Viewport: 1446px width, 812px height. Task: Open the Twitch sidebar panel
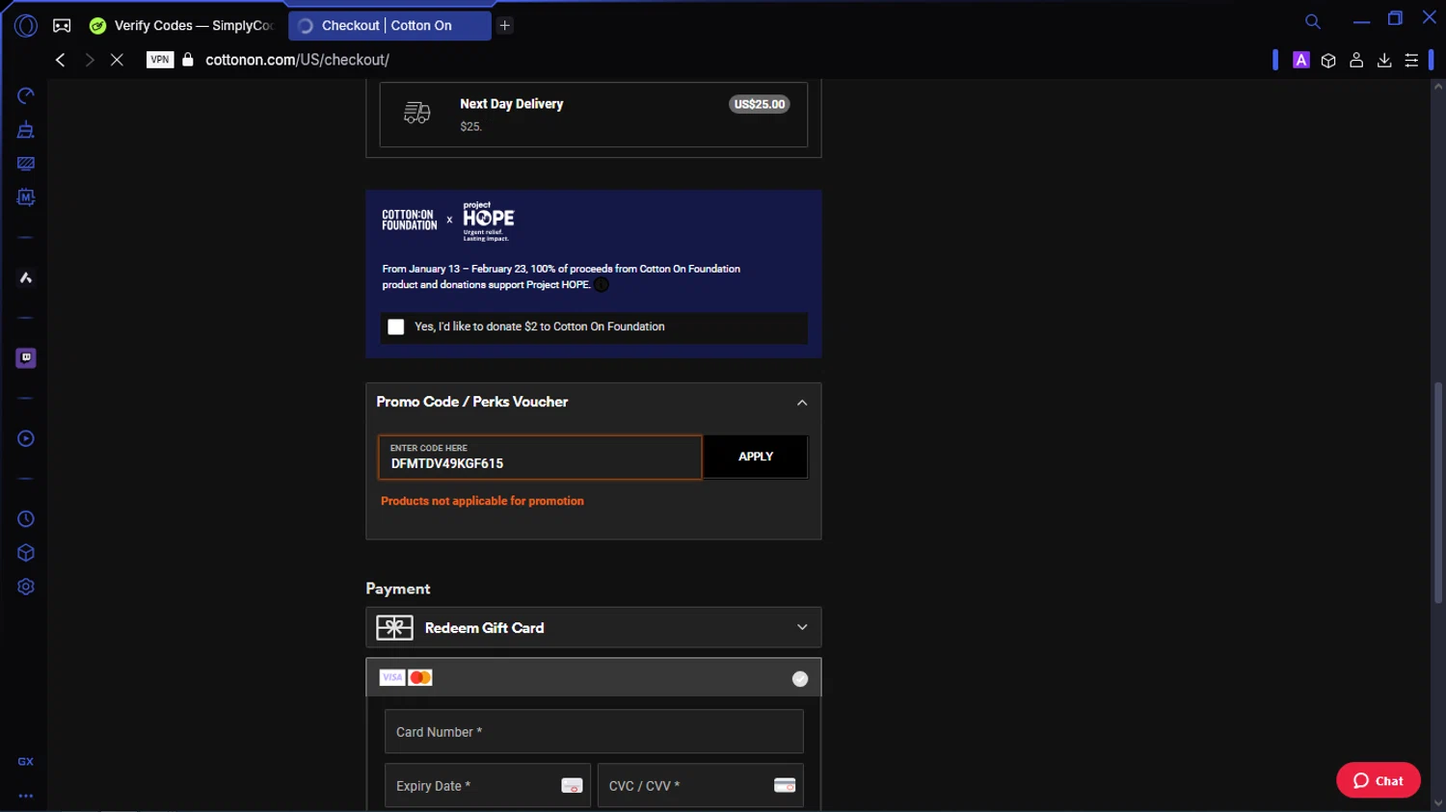[26, 358]
